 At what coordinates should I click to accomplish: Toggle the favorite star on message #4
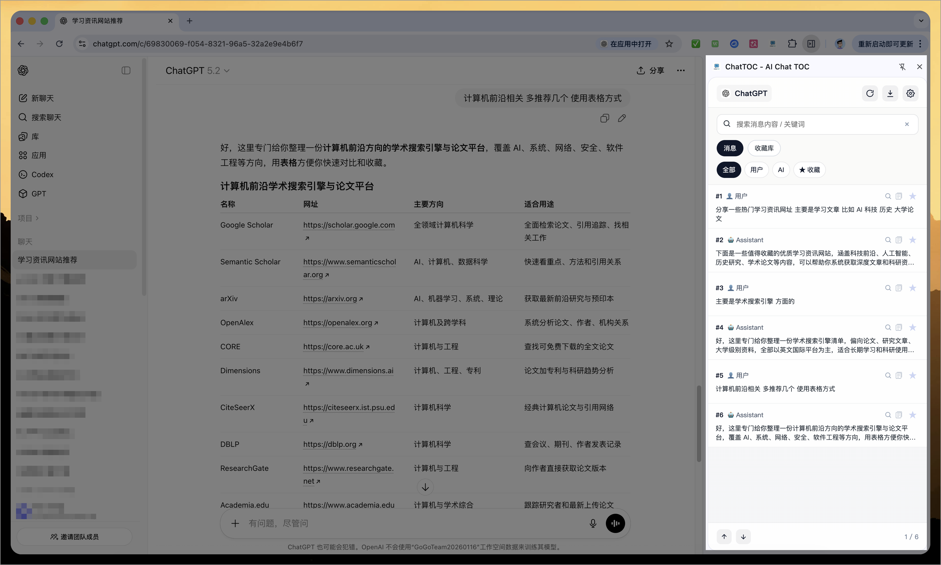[912, 327]
